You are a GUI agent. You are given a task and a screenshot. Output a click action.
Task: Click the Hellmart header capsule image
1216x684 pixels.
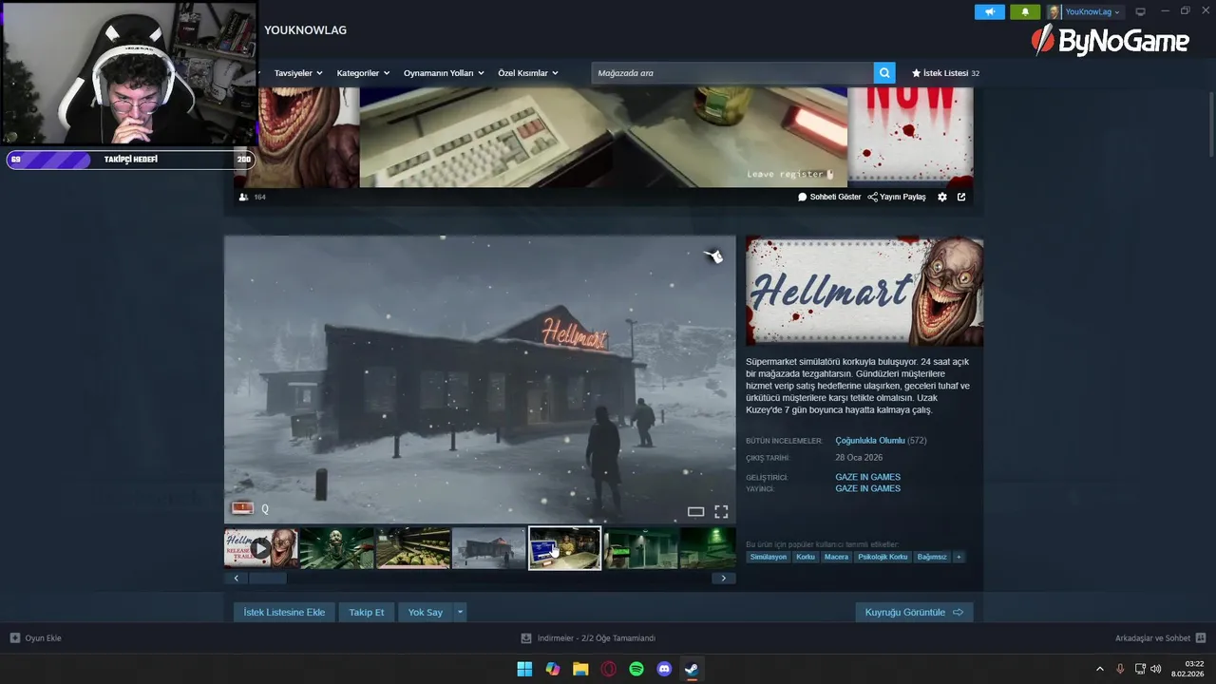(x=864, y=291)
